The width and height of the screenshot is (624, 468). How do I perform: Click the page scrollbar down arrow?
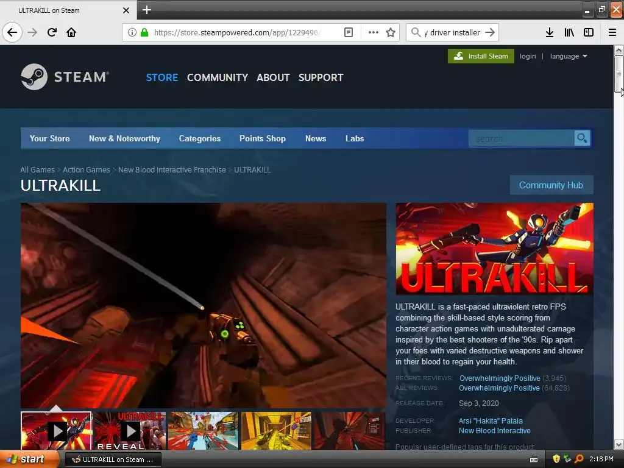tap(619, 444)
